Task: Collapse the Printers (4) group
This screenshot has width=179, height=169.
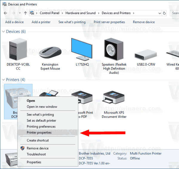Action: pos(3,80)
